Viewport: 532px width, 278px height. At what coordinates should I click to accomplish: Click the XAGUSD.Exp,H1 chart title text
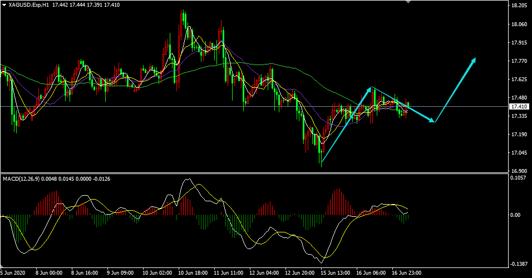coord(28,4)
